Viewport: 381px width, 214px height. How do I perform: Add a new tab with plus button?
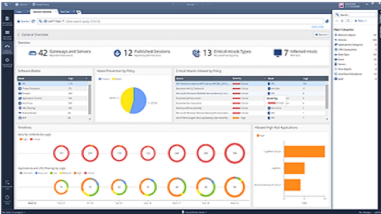pyautogui.click(x=79, y=12)
